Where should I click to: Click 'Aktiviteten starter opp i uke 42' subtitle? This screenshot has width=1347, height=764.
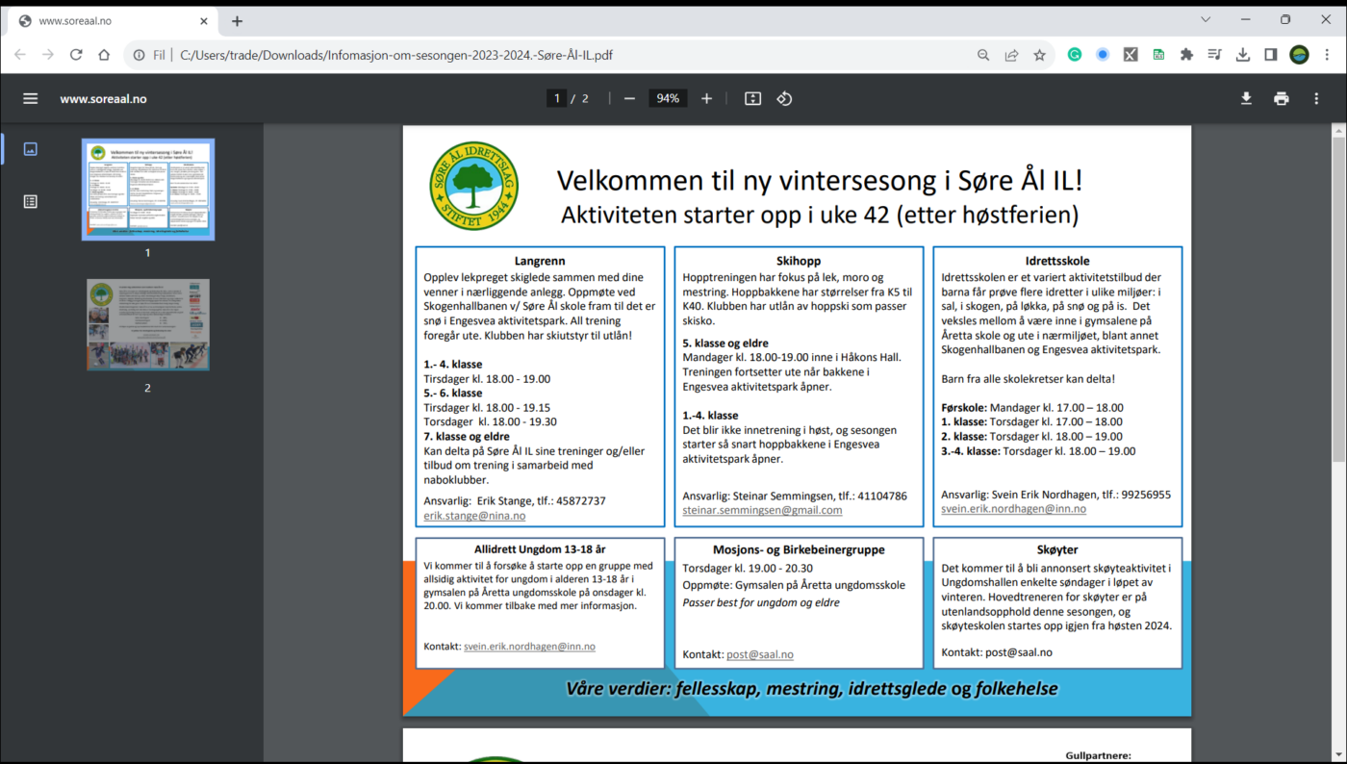click(820, 215)
